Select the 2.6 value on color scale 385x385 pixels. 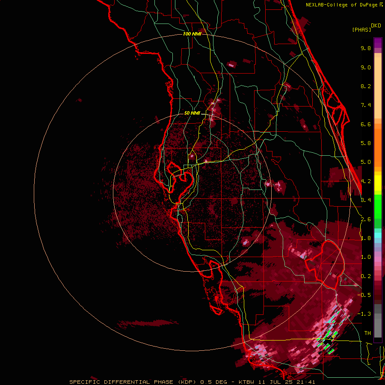(366, 219)
